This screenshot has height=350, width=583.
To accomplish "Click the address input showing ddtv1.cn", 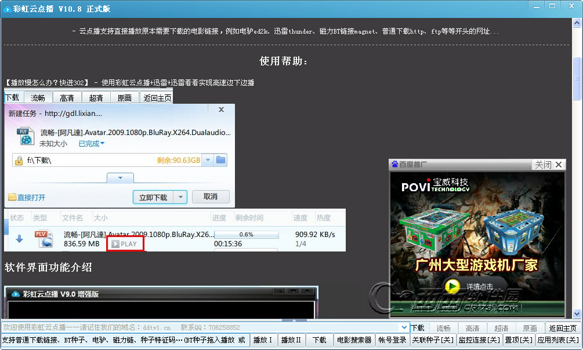I will click(x=201, y=327).
